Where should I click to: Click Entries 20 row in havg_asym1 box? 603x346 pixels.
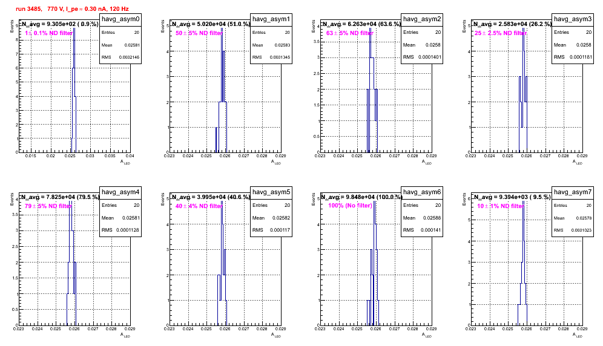click(271, 32)
